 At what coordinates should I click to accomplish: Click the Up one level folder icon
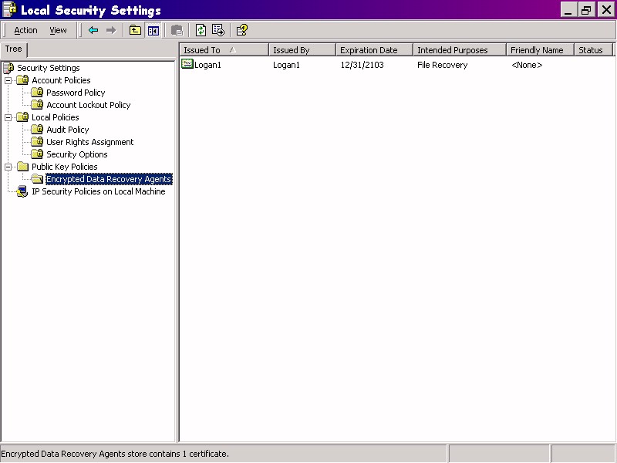coord(135,30)
